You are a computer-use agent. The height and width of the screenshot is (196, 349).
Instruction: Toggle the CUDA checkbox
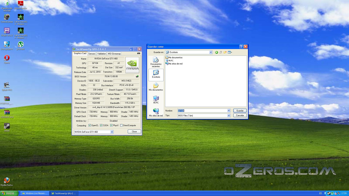(x=101, y=125)
